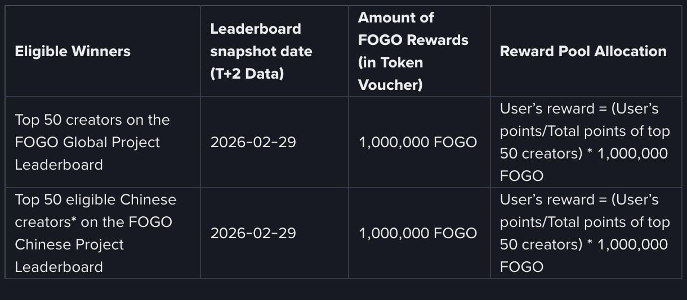Click the Eligible Winners column header
The width and height of the screenshot is (687, 300).
(73, 52)
